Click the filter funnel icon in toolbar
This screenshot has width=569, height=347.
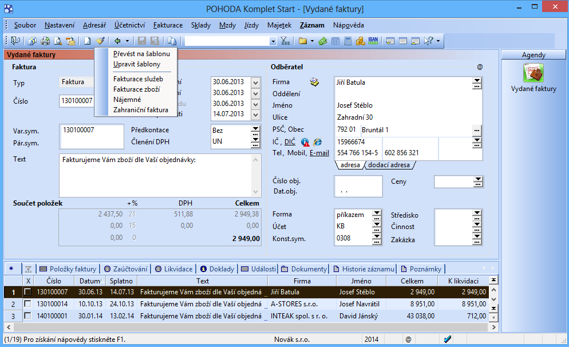coord(285,41)
